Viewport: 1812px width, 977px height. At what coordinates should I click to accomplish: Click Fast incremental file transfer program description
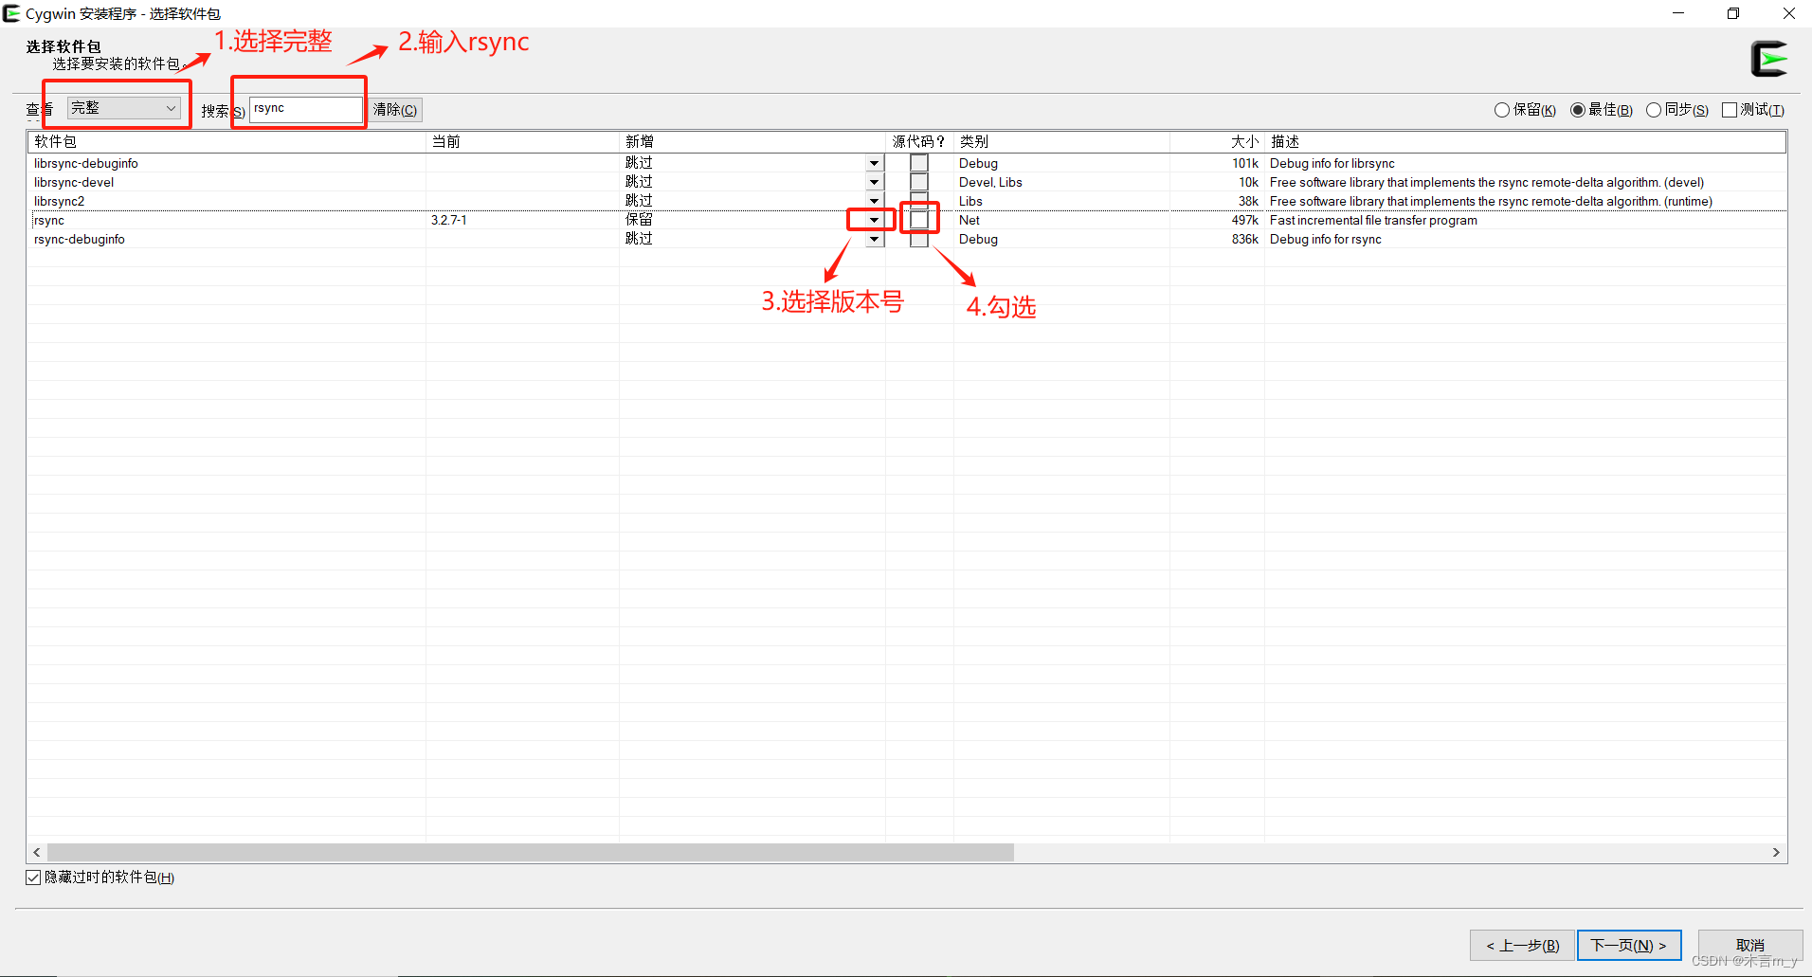point(1373,220)
